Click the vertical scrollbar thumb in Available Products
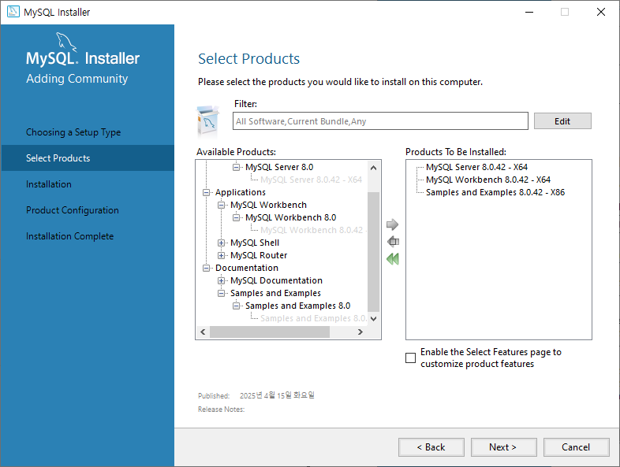 tap(373, 252)
